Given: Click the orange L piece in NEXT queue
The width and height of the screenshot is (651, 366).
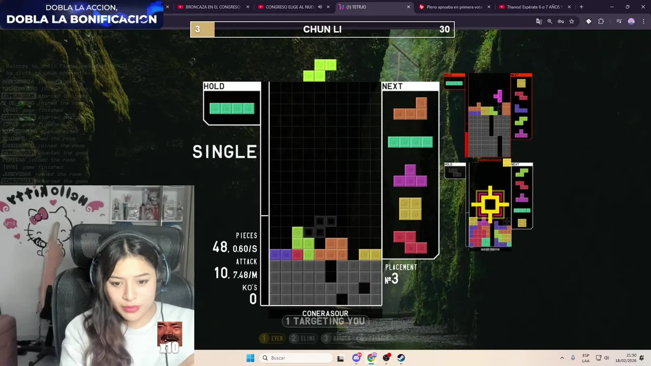Looking at the screenshot, I should pos(410,108).
